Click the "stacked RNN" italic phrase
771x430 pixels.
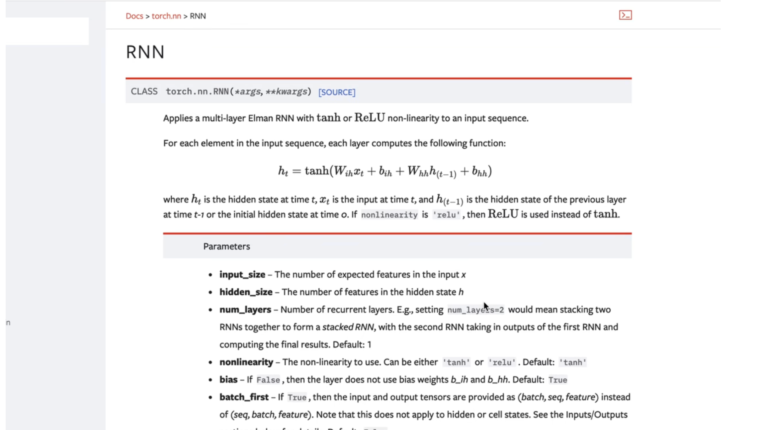point(348,327)
